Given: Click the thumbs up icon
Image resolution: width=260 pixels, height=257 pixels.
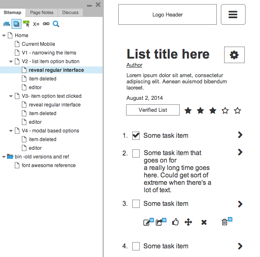Looking at the screenshot, I should pyautogui.click(x=176, y=222).
